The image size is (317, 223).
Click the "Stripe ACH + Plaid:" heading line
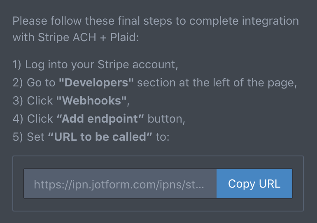point(76,37)
